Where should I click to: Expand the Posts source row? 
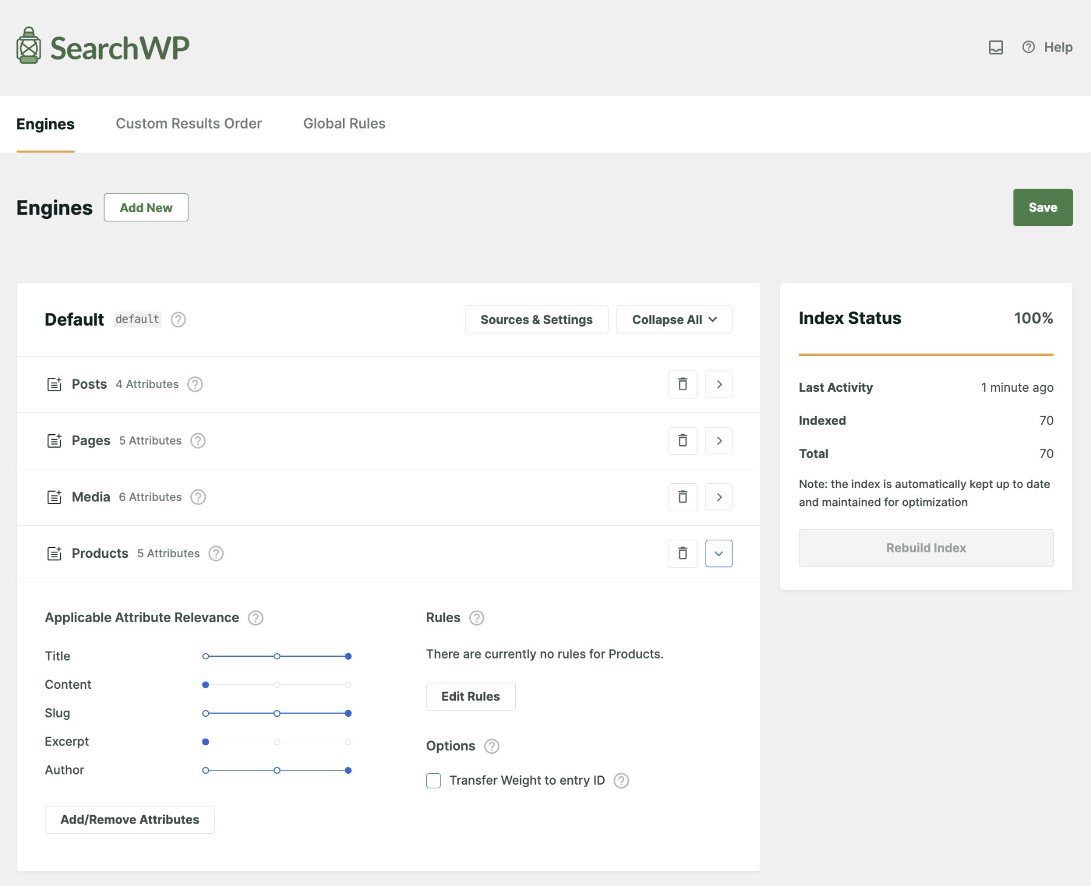pos(719,384)
